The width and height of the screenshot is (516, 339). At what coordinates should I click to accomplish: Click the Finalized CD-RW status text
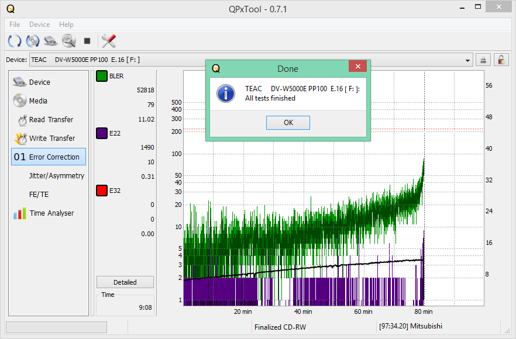click(x=280, y=327)
